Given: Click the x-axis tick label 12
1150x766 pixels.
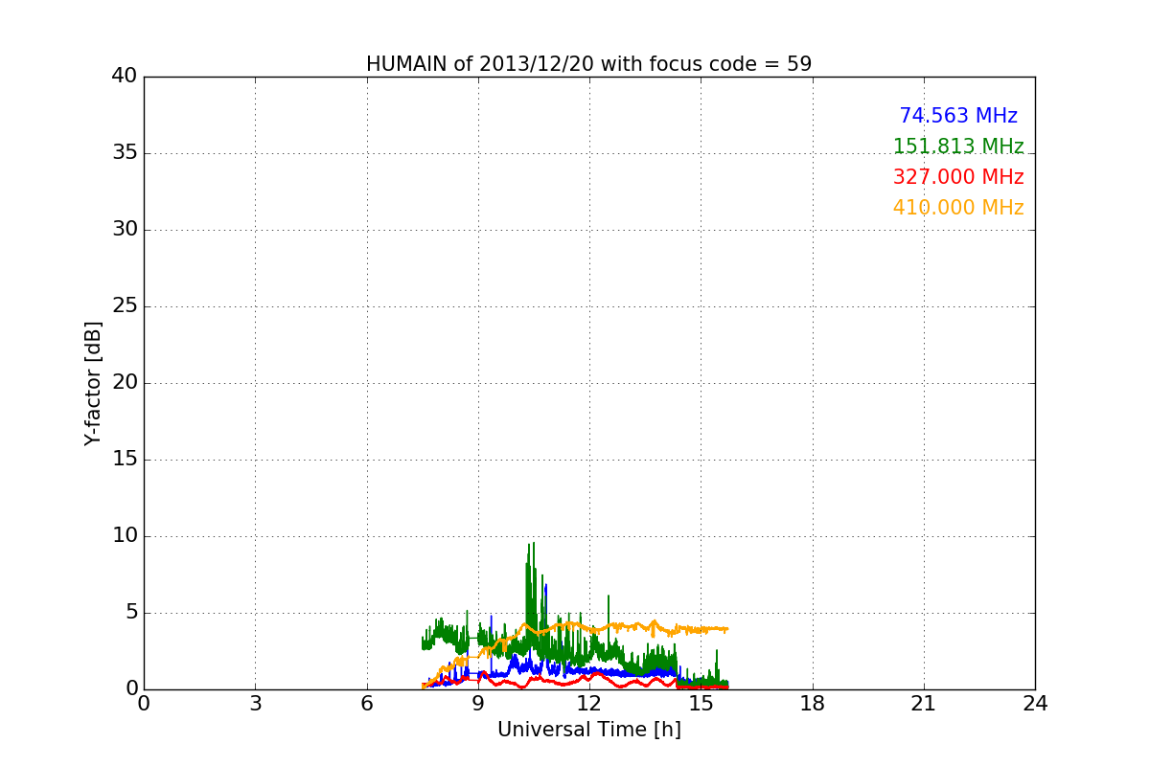Looking at the screenshot, I should tap(589, 704).
